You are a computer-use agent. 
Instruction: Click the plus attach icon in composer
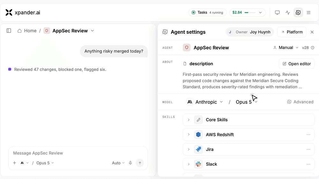[x=14, y=163]
